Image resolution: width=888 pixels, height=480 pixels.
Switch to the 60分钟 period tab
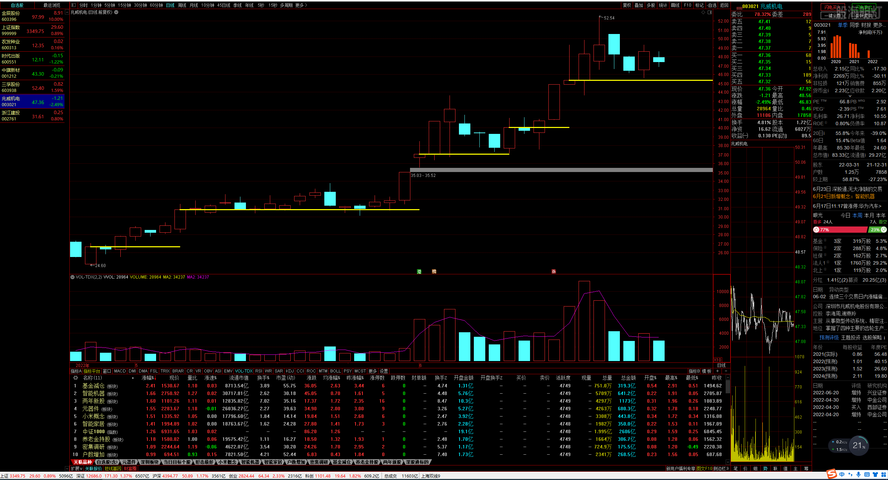(156, 5)
